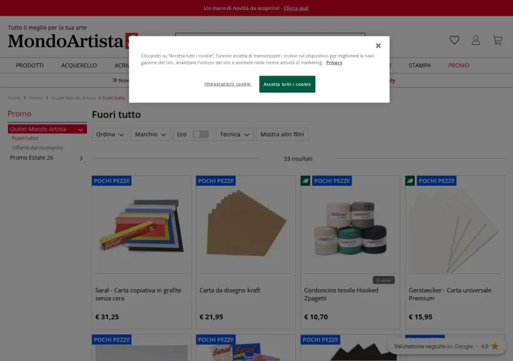Open the PRODOTTI menu
513x361 pixels.
(30, 66)
